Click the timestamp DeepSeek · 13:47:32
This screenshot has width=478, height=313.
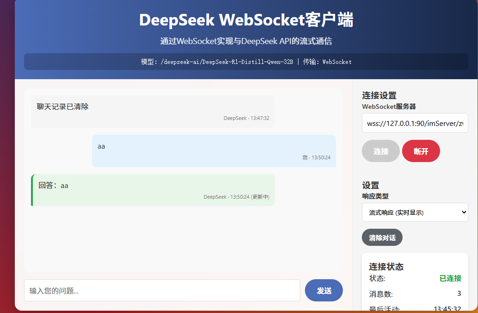(x=246, y=118)
